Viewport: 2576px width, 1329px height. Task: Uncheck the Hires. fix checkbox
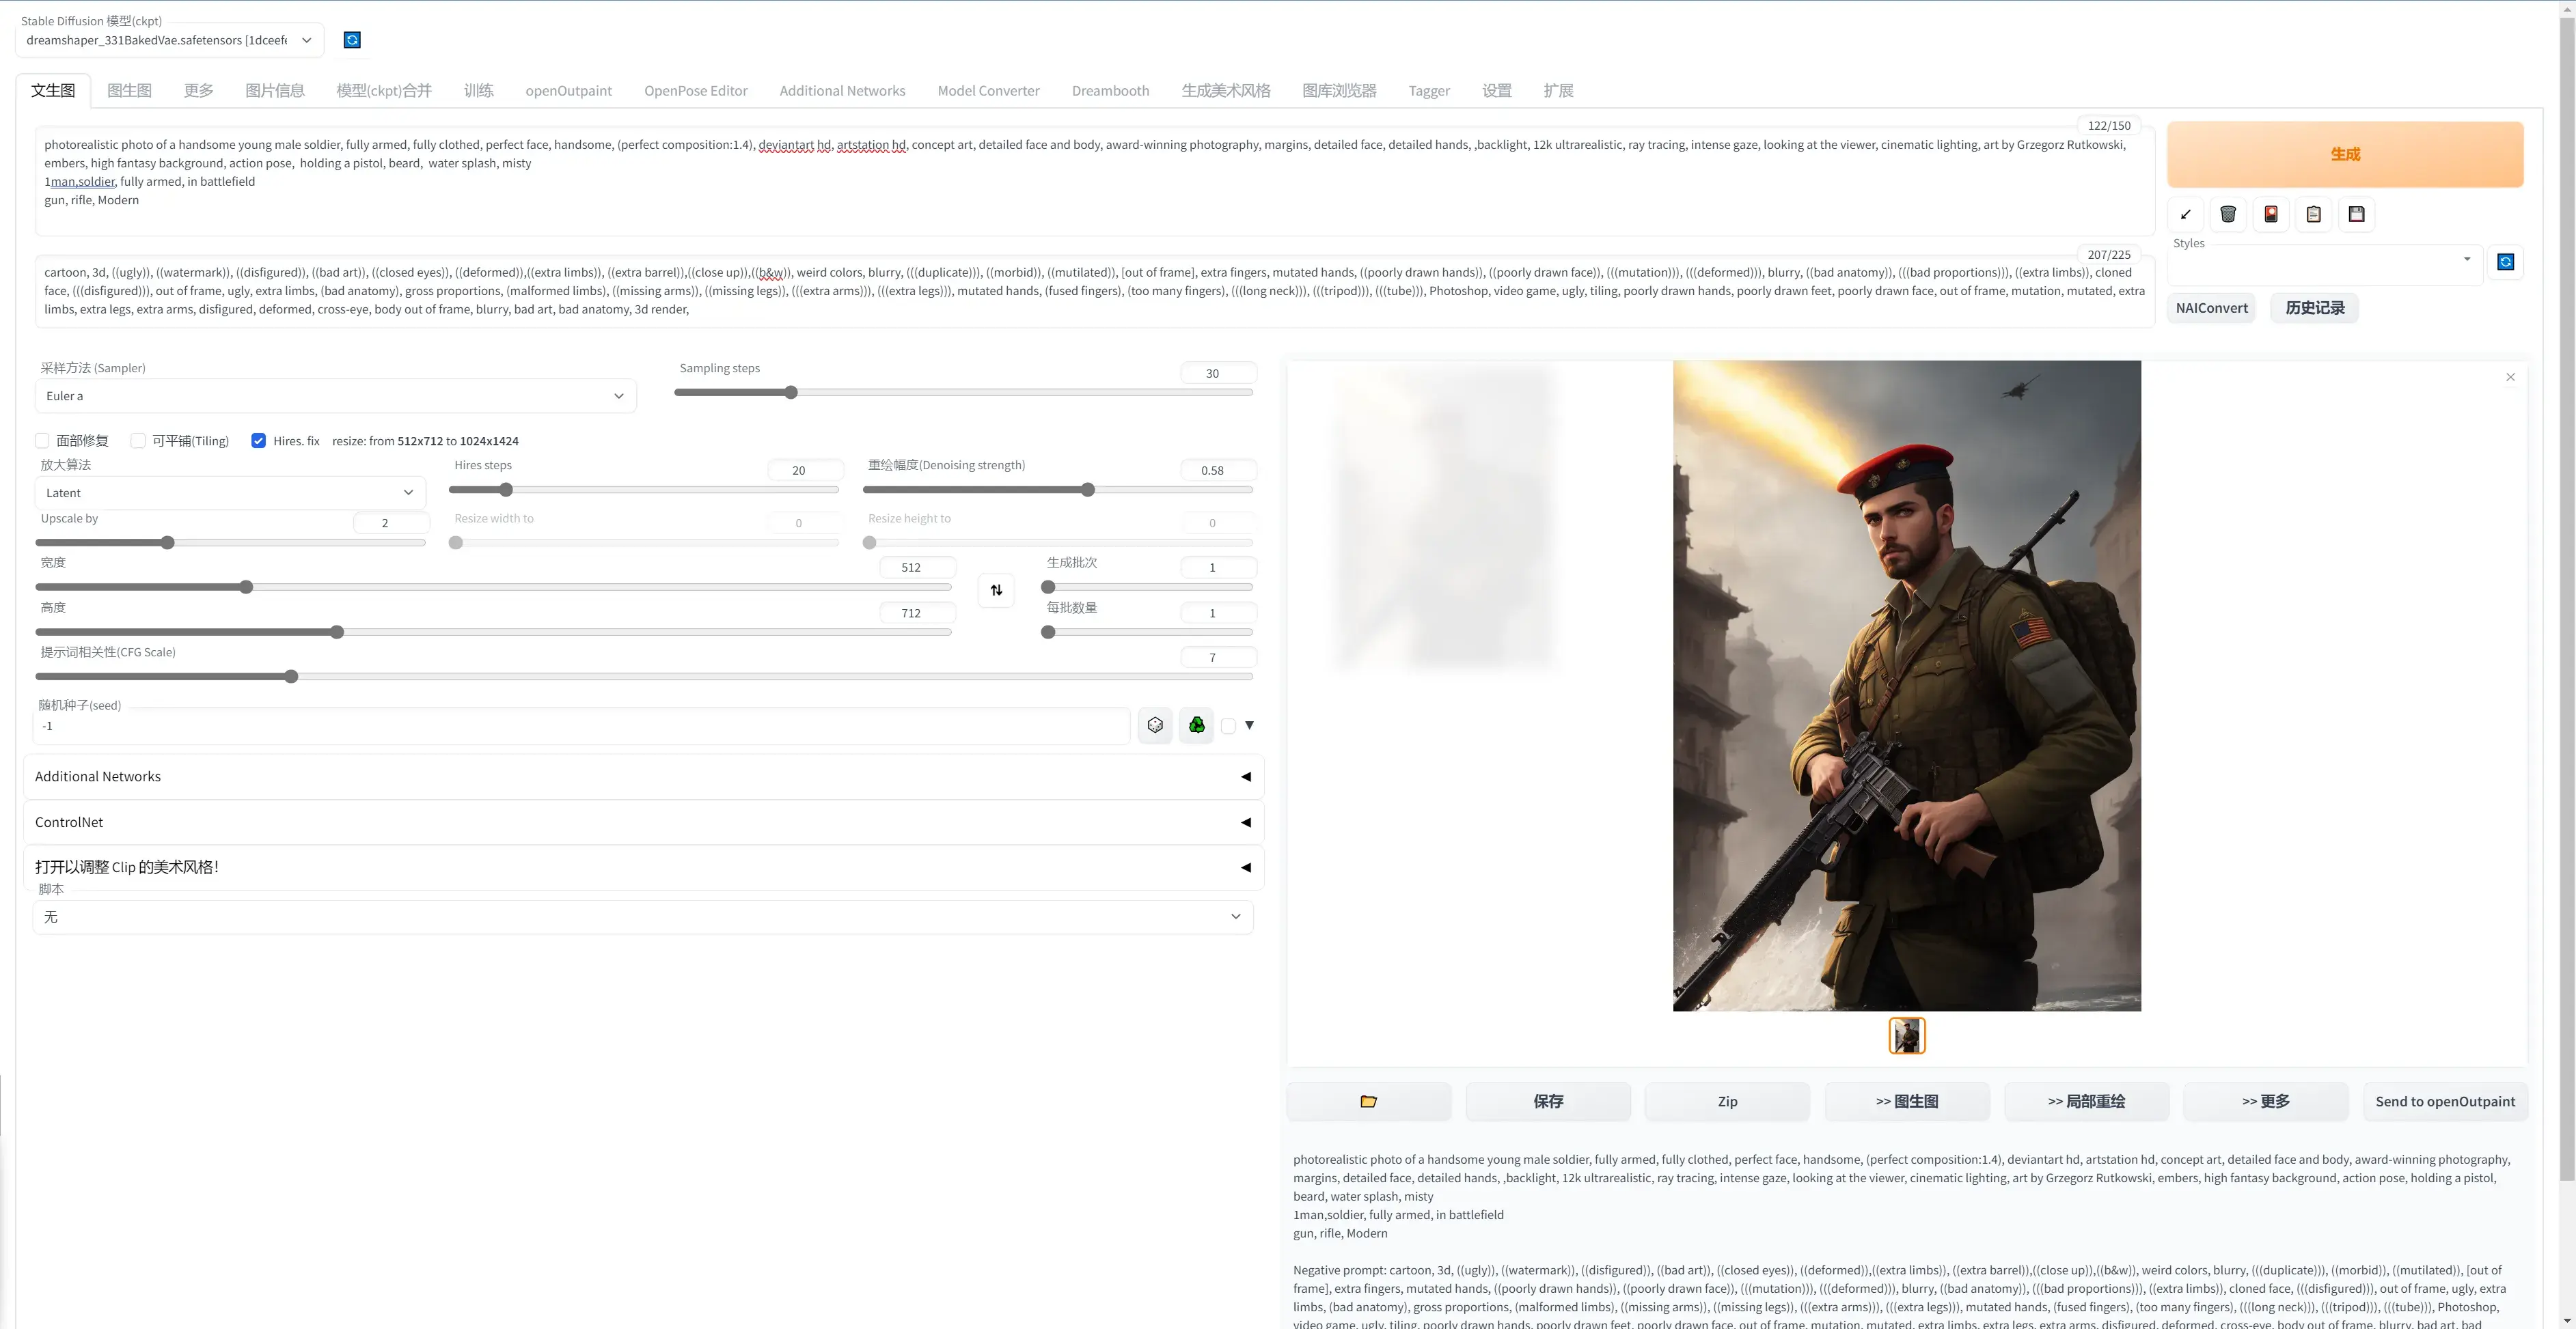tap(259, 440)
